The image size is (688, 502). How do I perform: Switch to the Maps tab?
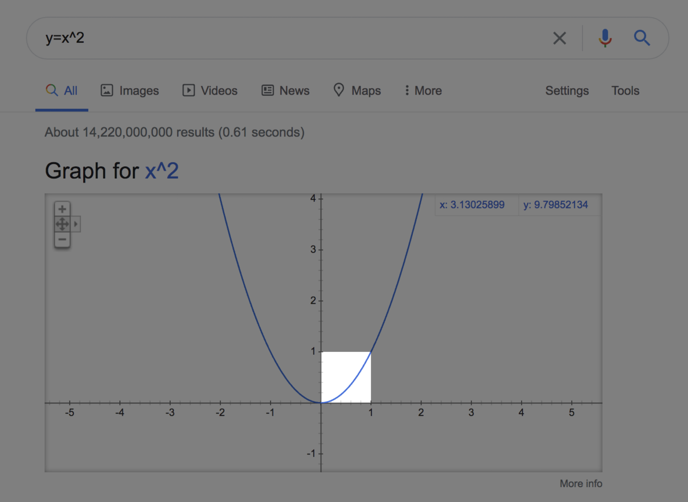[x=357, y=91]
